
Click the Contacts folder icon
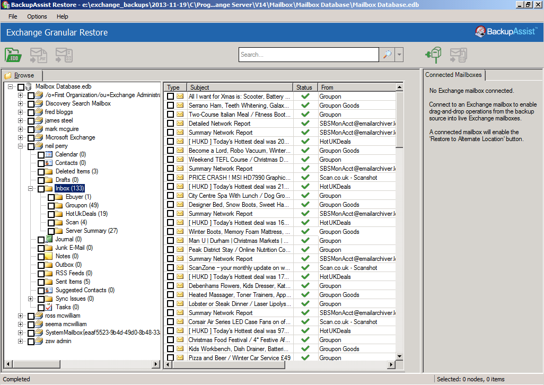(x=49, y=163)
